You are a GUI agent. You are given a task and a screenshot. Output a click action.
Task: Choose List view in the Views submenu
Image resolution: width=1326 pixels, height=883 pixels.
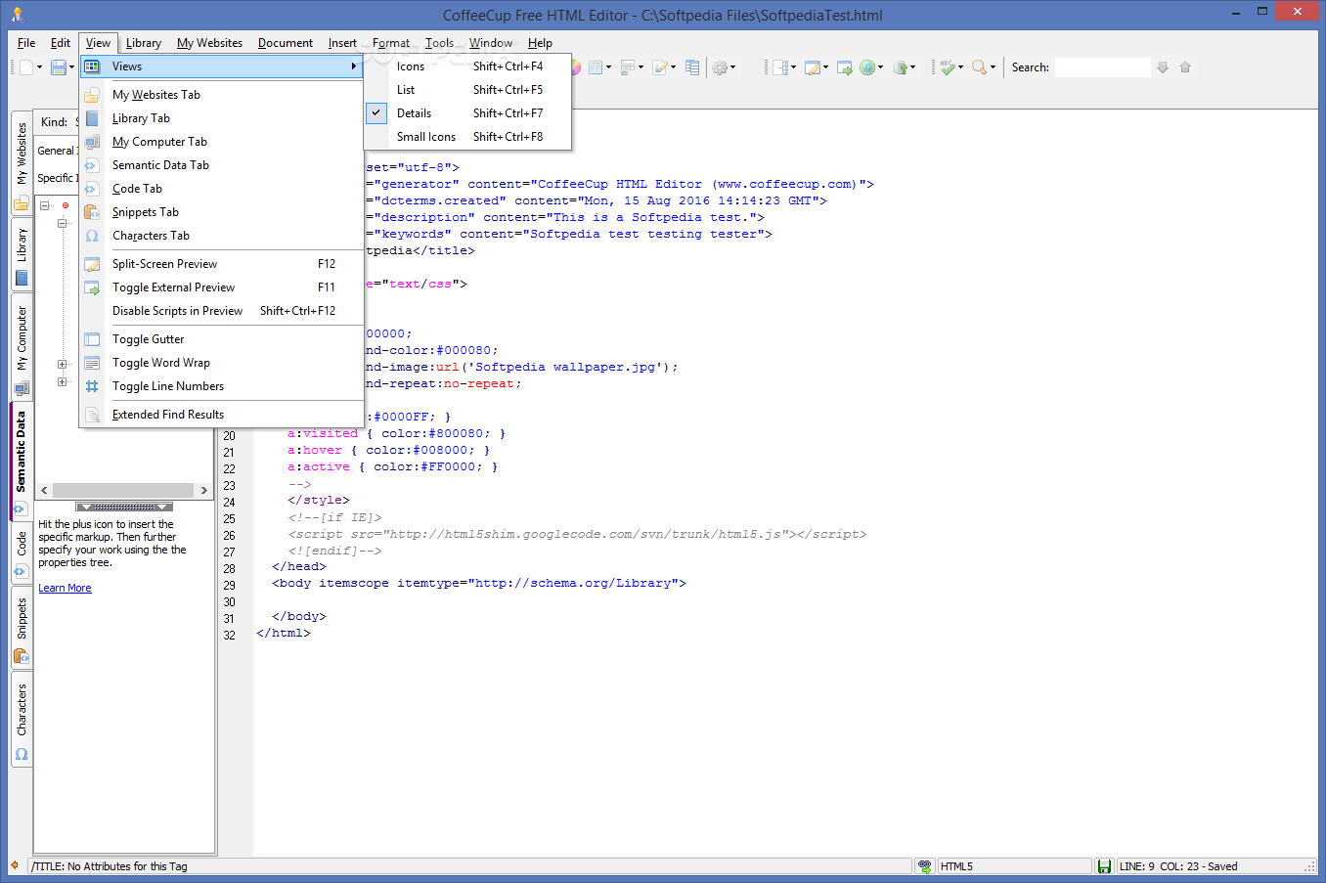pyautogui.click(x=467, y=90)
